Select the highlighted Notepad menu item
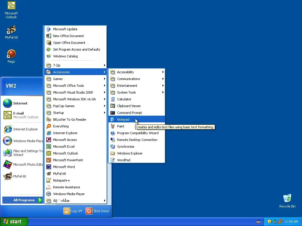The height and width of the screenshot is (226, 302). tap(137, 119)
